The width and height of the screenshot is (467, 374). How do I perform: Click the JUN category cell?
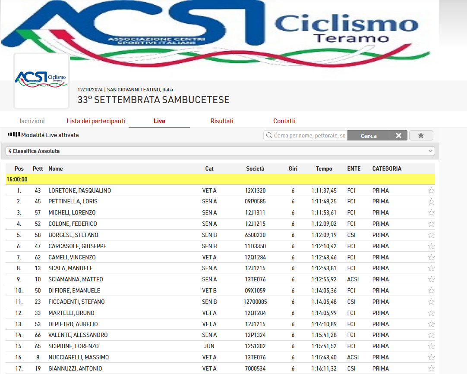point(209,346)
